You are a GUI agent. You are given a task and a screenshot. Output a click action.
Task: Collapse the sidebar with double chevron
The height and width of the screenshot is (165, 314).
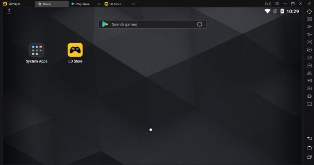tap(309, 4)
